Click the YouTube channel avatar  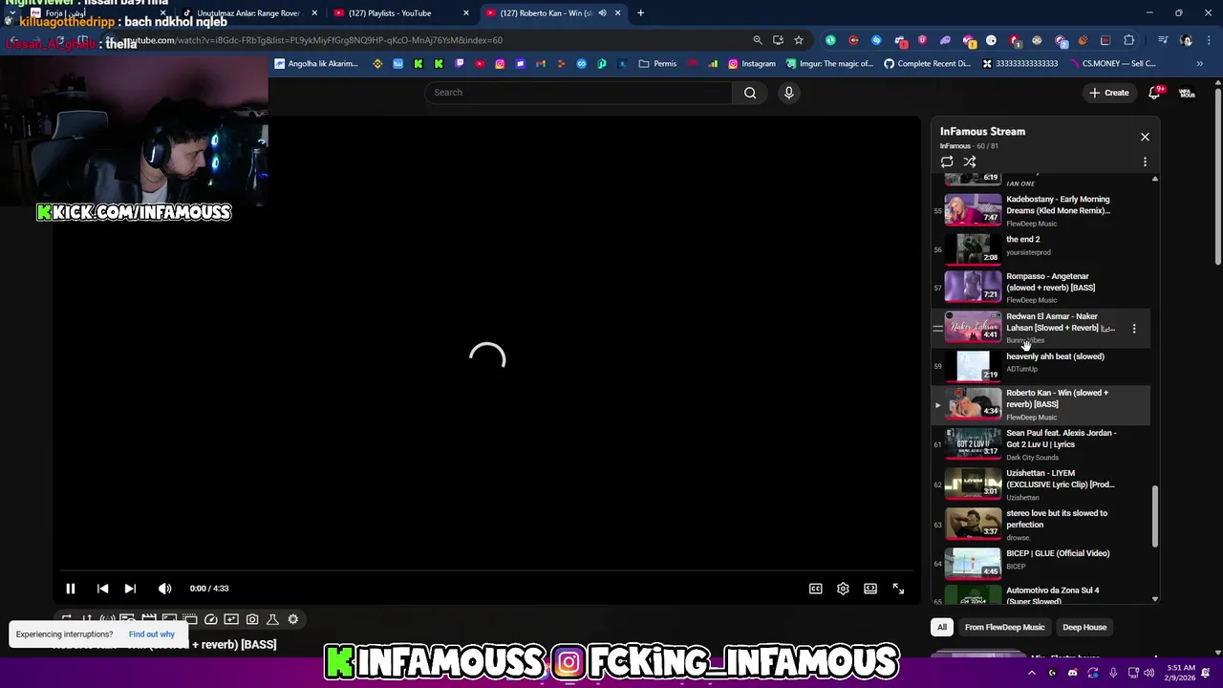(1187, 93)
